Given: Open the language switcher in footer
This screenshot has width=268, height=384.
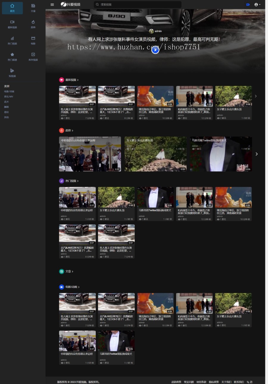Looking at the screenshot, I should [x=250, y=382].
